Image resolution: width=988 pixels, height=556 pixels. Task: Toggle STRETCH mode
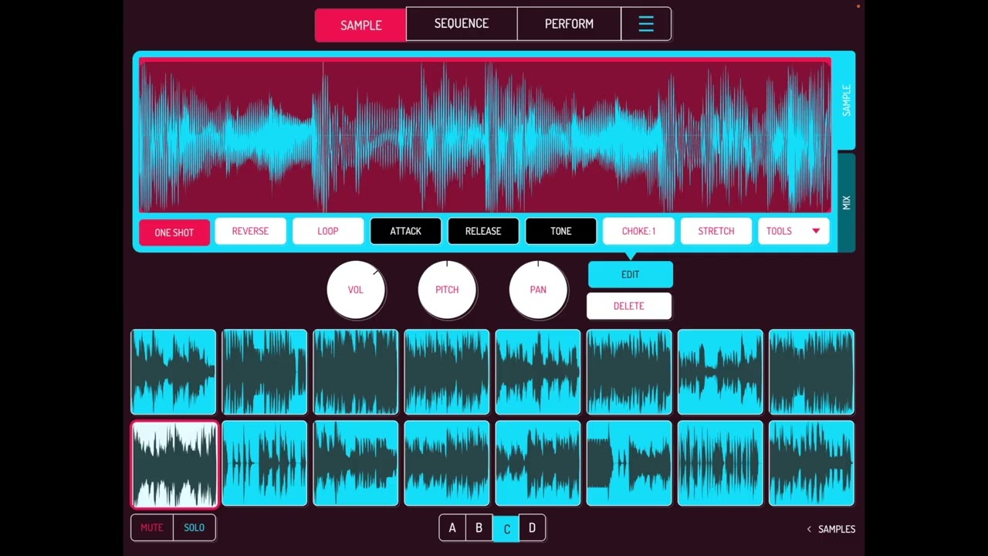(x=716, y=231)
